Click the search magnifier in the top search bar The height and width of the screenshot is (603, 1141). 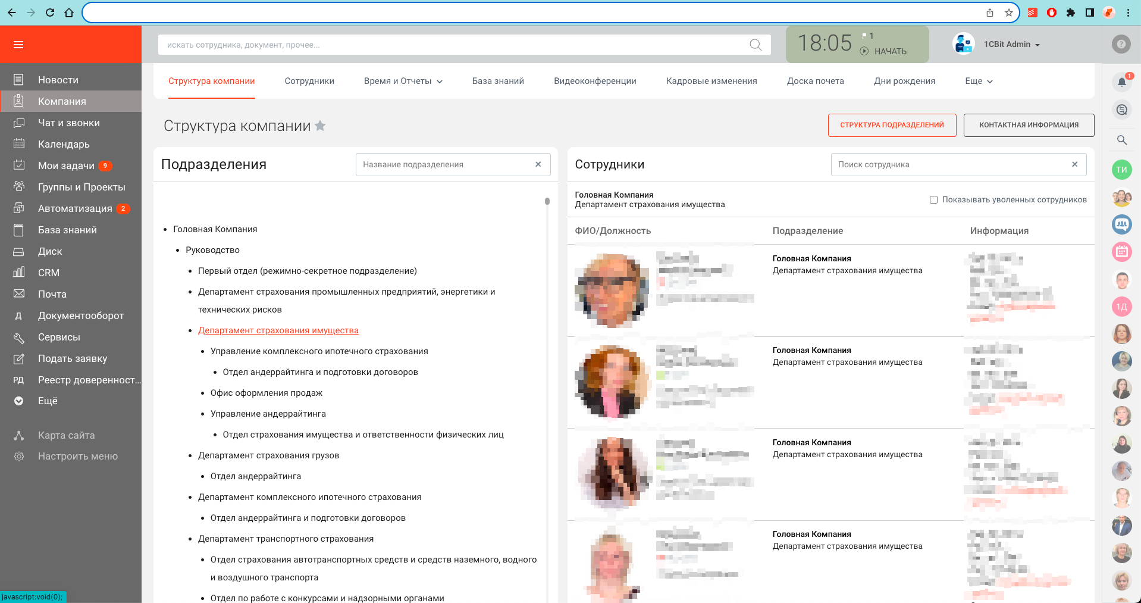756,45
